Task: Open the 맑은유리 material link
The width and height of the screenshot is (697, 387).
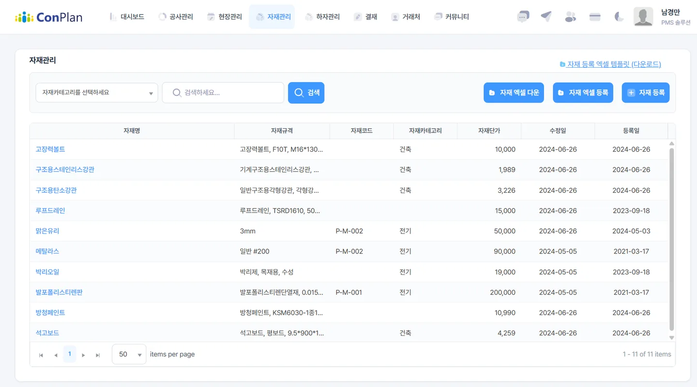Action: coord(47,231)
